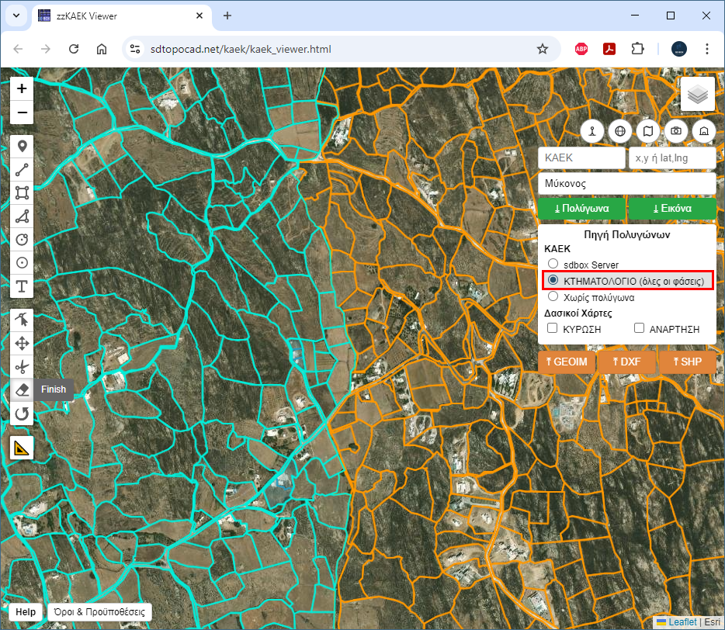The height and width of the screenshot is (630, 725).
Task: Select the draw marker tool
Action: (x=22, y=146)
